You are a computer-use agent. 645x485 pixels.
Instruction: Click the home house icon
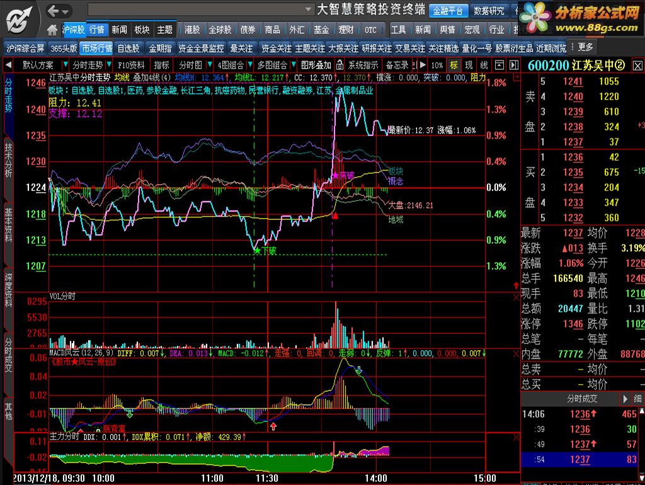click(x=52, y=30)
